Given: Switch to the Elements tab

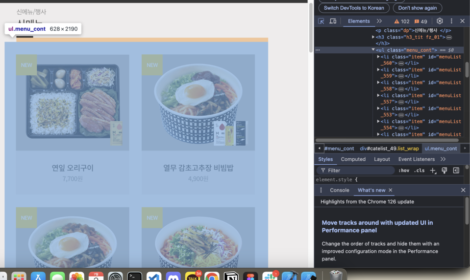Looking at the screenshot, I should [358, 21].
